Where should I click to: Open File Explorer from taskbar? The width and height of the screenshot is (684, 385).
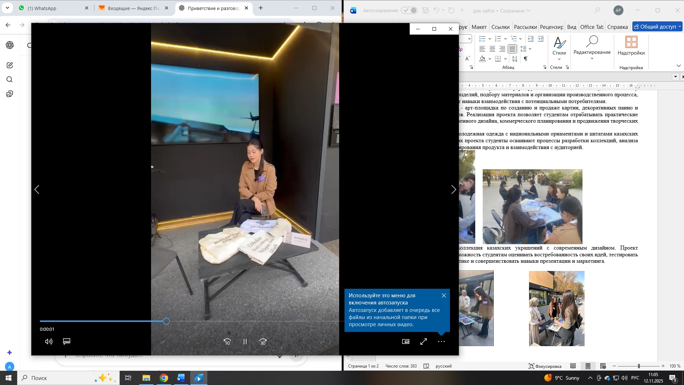[x=146, y=378]
